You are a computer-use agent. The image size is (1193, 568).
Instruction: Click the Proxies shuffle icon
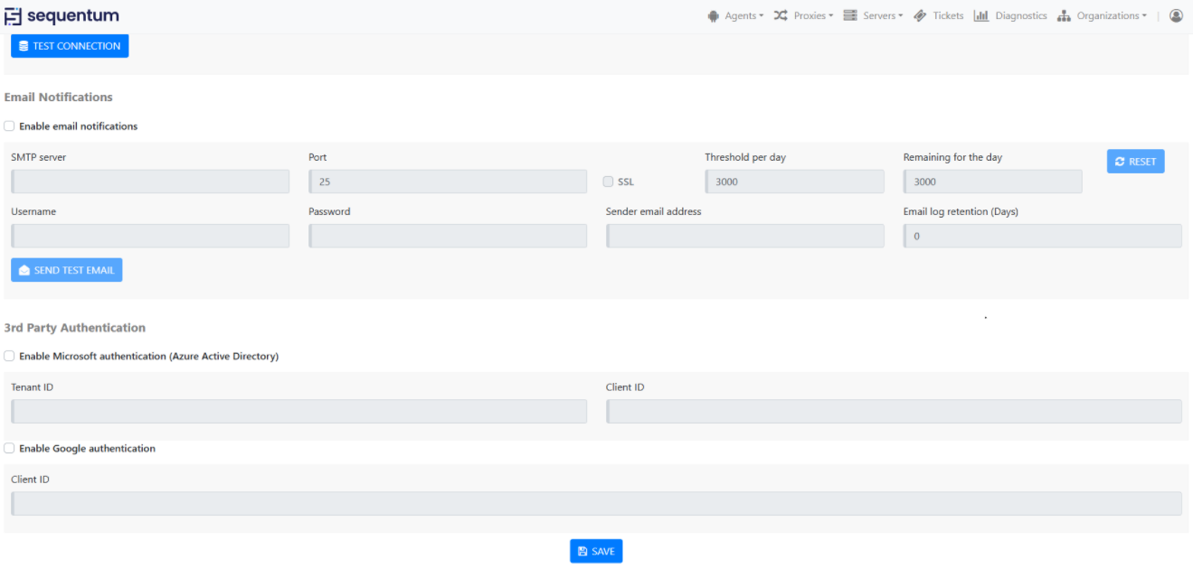pyautogui.click(x=781, y=16)
